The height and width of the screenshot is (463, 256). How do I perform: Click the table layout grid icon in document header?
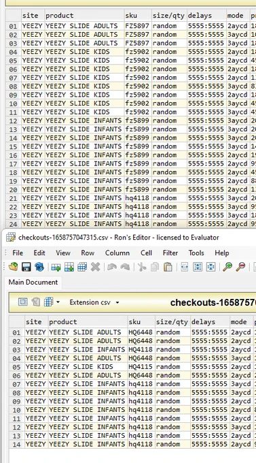tap(48, 302)
